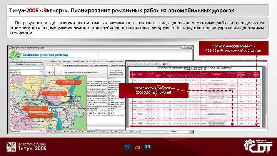The width and height of the screenshot is (277, 156).
Task: Maximize the Стоимость участков ремонта window
Action: point(187,48)
